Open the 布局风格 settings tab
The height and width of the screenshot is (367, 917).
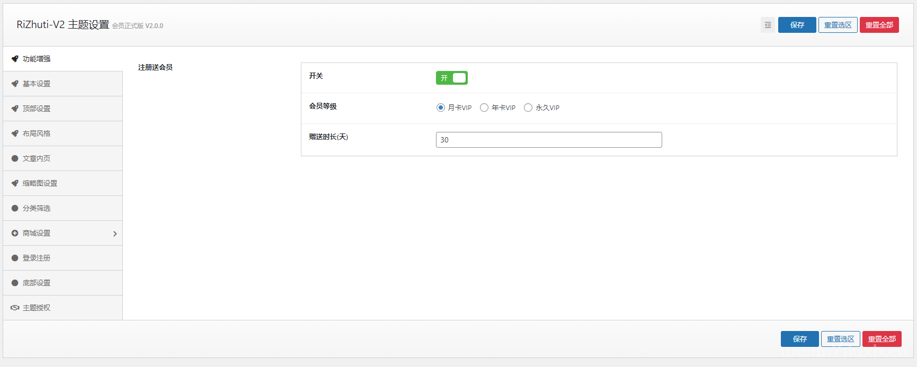tap(37, 133)
